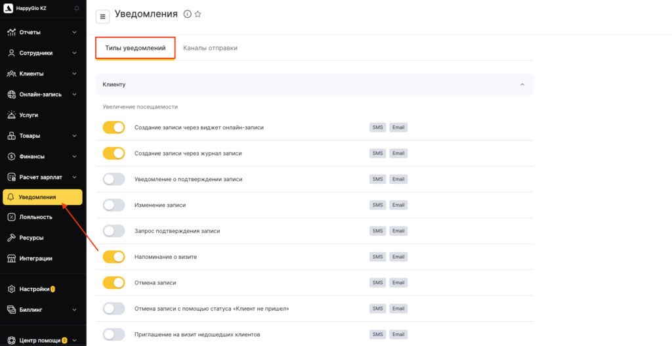Click the info icon beside Уведомления title

(x=187, y=14)
